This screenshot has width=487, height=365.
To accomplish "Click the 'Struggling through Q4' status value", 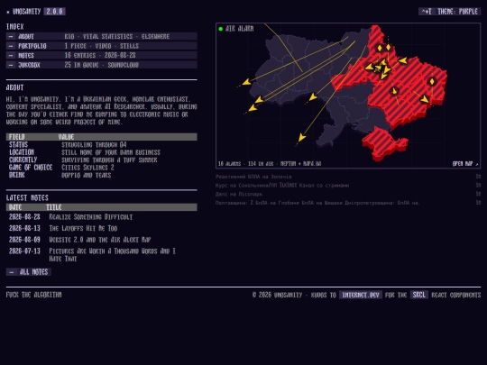I will pyautogui.click(x=94, y=144).
